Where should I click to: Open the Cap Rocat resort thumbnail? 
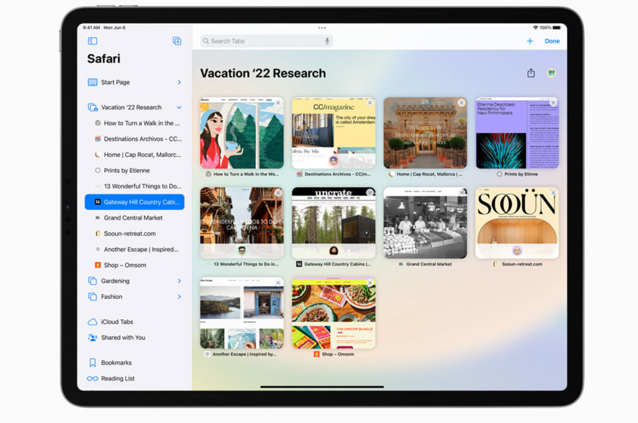point(425,133)
